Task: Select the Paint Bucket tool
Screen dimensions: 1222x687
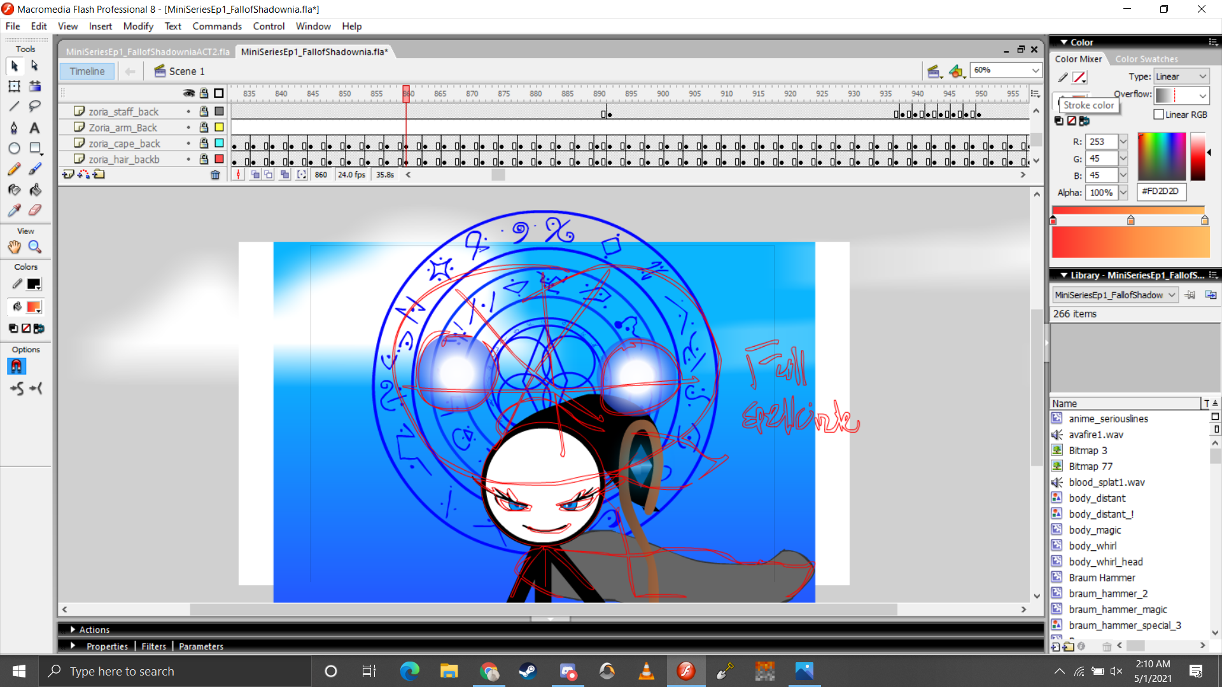Action: click(35, 190)
